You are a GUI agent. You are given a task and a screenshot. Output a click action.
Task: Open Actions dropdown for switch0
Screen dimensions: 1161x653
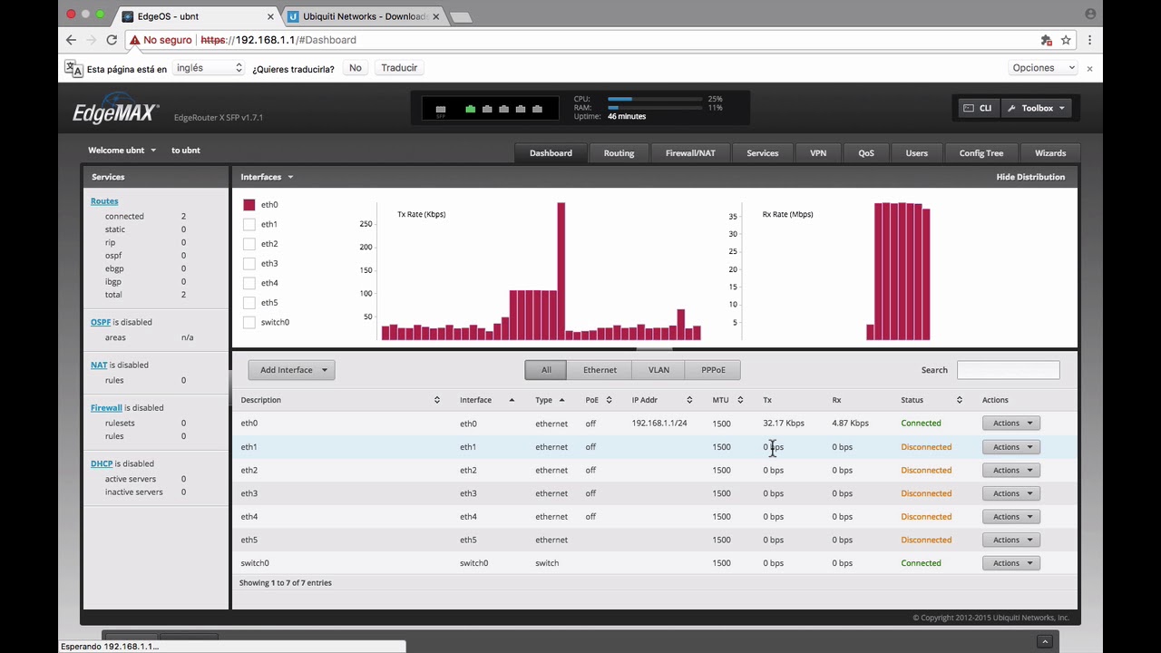pyautogui.click(x=1011, y=563)
